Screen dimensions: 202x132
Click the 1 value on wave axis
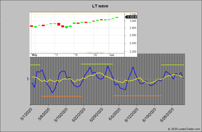tap(28, 79)
